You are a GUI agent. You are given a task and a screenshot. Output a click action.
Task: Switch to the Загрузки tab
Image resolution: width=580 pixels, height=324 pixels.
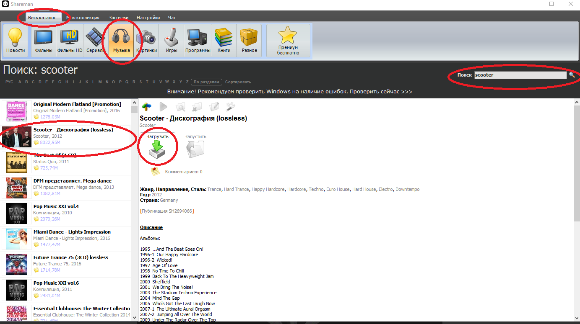pyautogui.click(x=118, y=18)
